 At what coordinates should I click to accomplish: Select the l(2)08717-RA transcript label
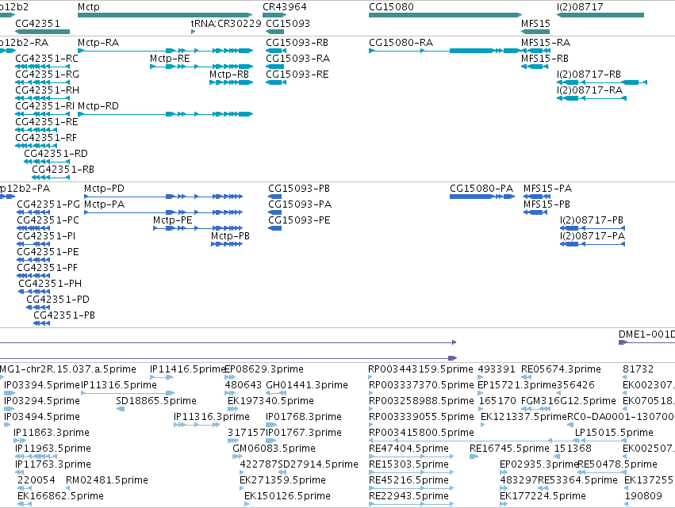tap(590, 90)
